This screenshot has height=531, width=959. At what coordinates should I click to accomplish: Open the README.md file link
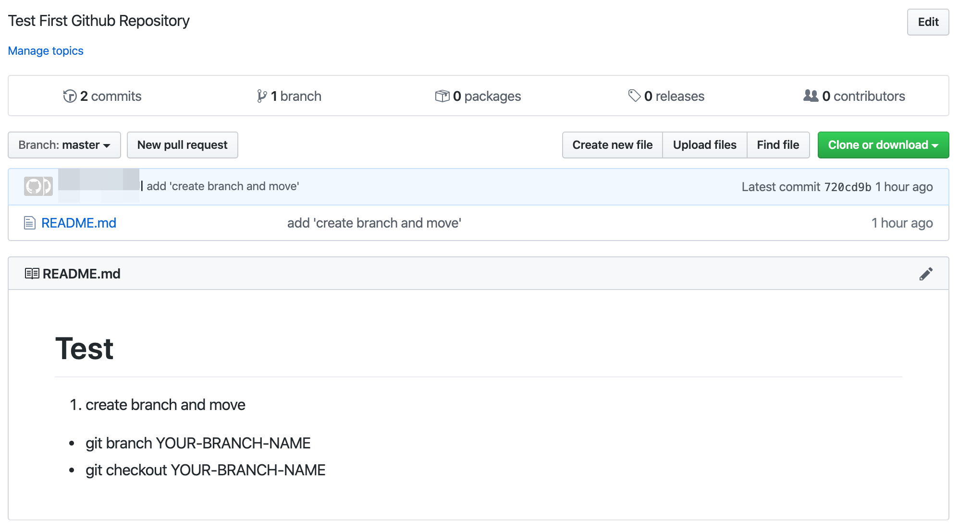(79, 223)
